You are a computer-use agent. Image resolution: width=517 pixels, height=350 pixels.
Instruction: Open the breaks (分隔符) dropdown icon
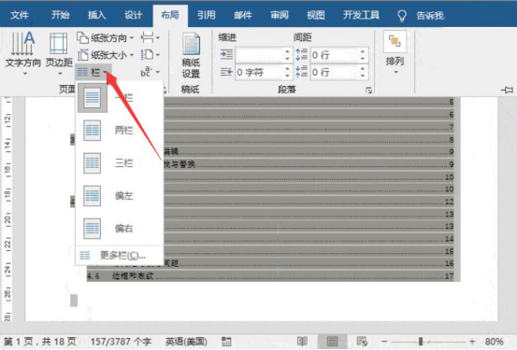pos(150,38)
